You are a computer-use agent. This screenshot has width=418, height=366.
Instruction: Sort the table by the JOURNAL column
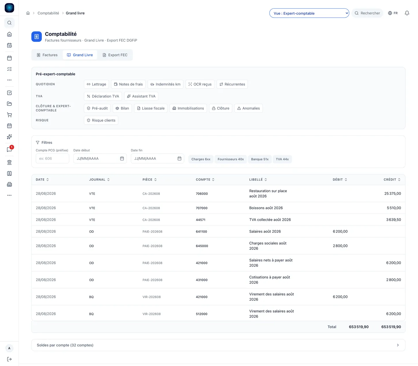click(100, 180)
